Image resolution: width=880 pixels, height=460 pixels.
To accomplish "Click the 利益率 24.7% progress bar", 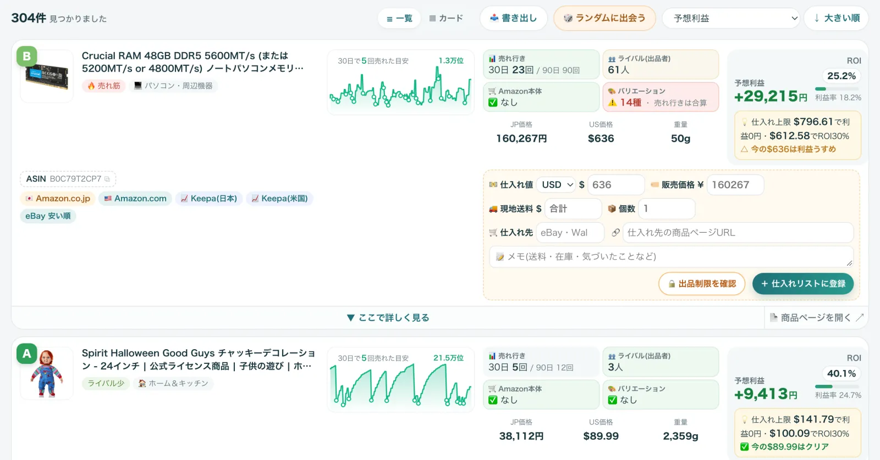I will [837, 386].
